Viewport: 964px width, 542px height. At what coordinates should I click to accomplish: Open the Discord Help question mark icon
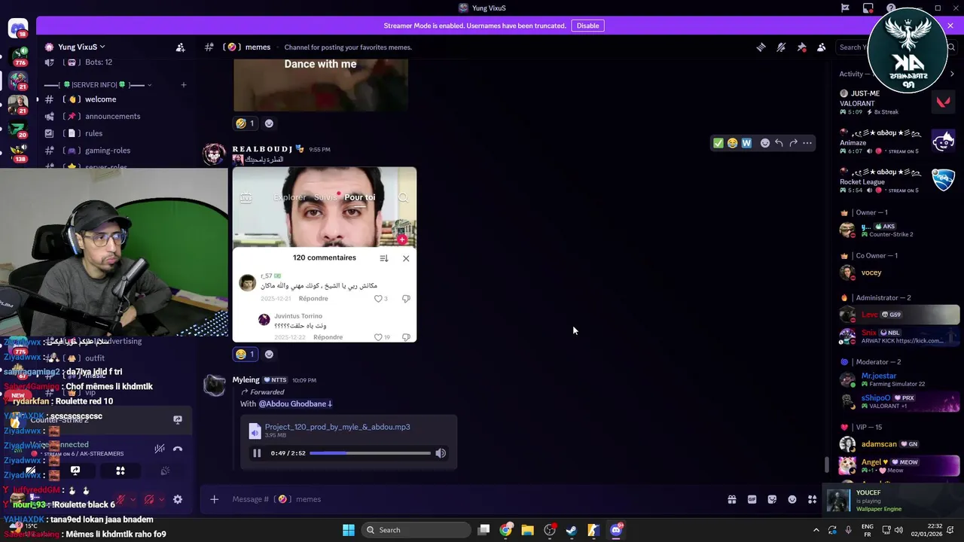(x=891, y=8)
